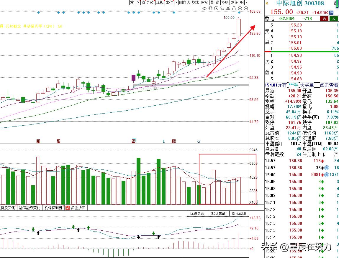Enable the 九转 indicator
The width and height of the screenshot is (339, 258).
[x=150, y=2]
